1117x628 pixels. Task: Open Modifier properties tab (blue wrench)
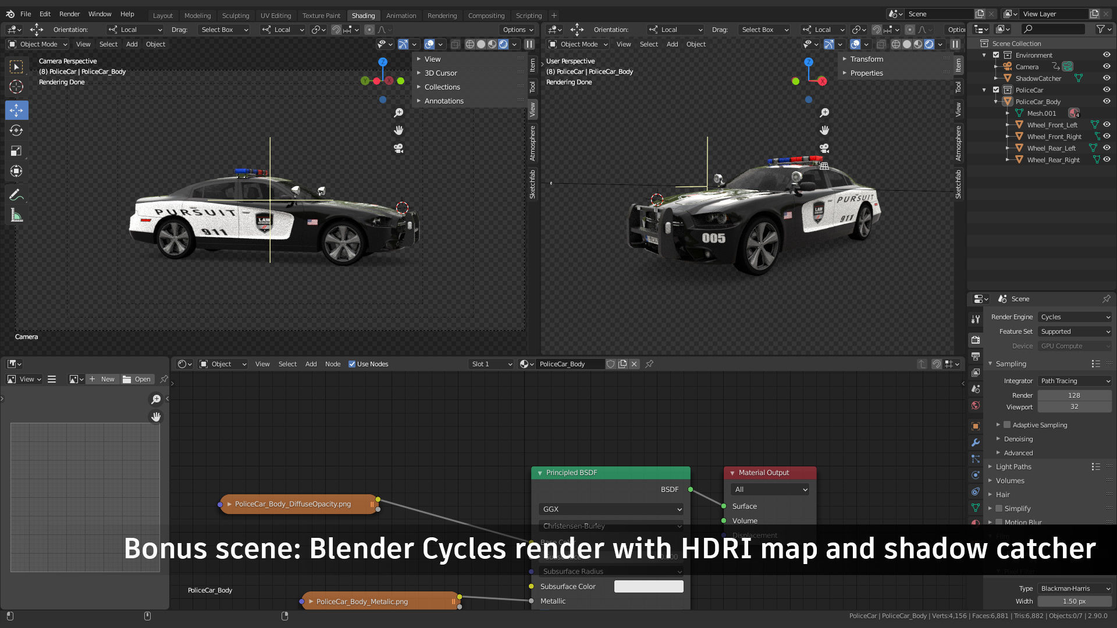[976, 443]
